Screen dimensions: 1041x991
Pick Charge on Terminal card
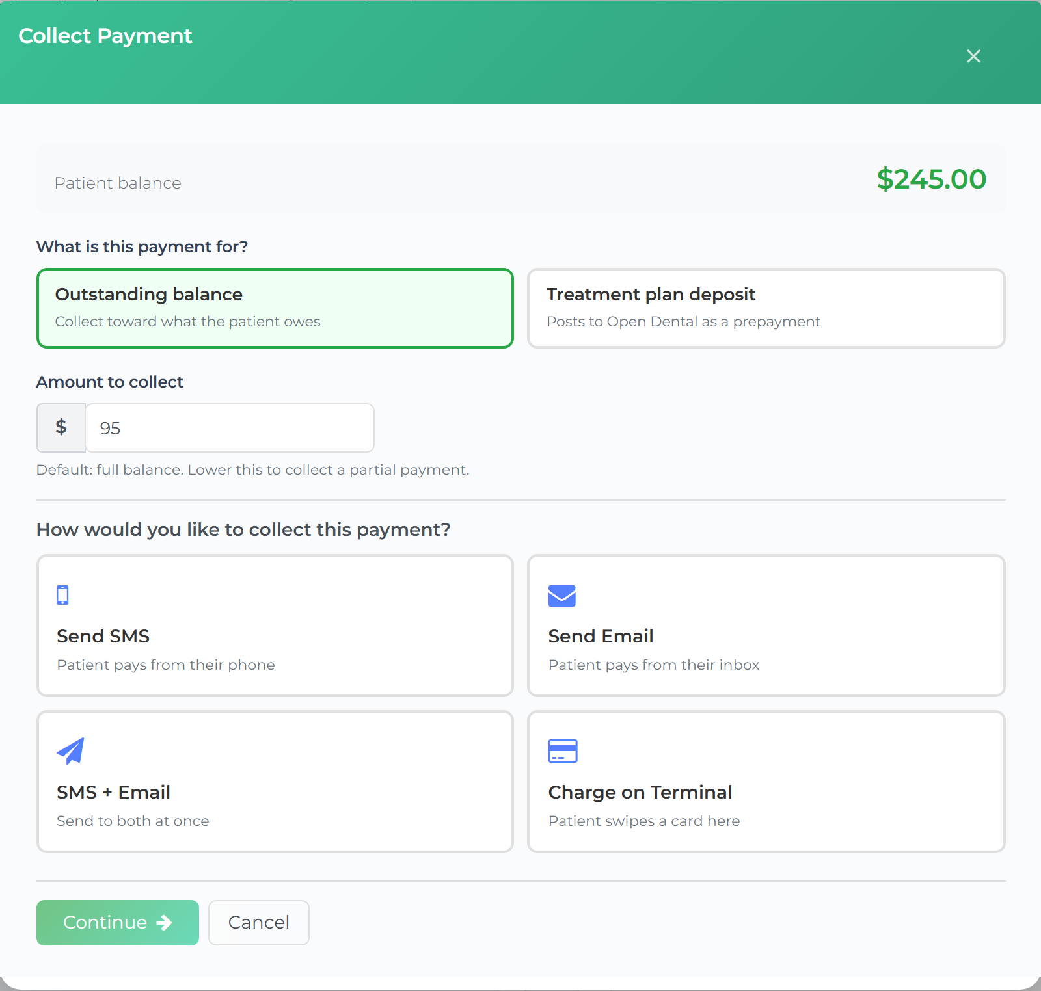[766, 782]
